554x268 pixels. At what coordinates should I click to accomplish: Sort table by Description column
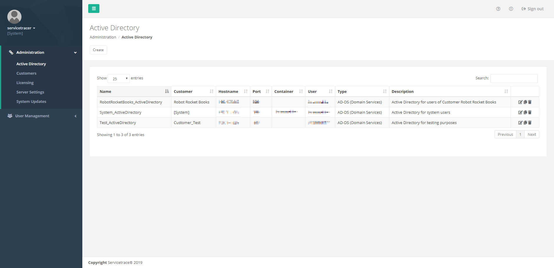click(450, 91)
